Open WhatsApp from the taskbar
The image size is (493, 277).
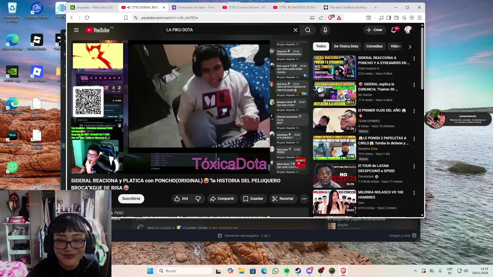pos(275,271)
